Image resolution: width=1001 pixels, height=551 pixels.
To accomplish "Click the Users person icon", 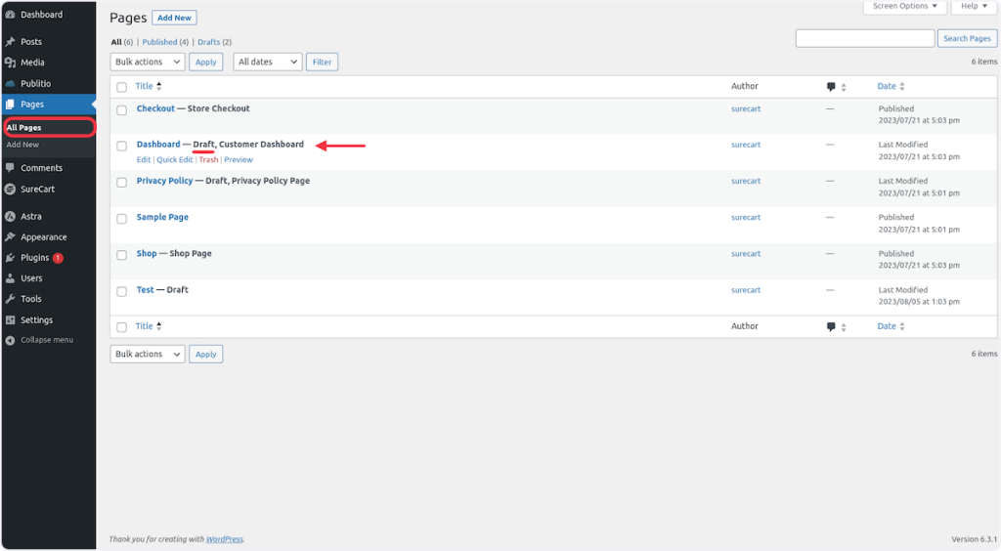I will click(10, 278).
